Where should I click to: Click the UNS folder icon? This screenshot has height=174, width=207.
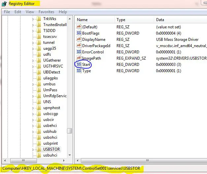click(x=39, y=102)
